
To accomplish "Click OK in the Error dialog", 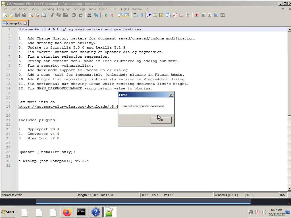I will [161, 120].
